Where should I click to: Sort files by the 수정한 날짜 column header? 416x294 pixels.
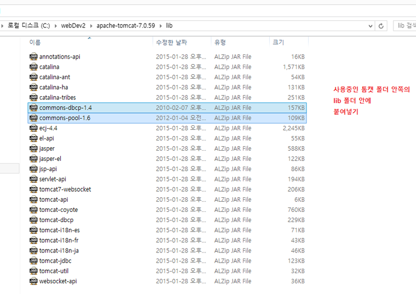[172, 42]
